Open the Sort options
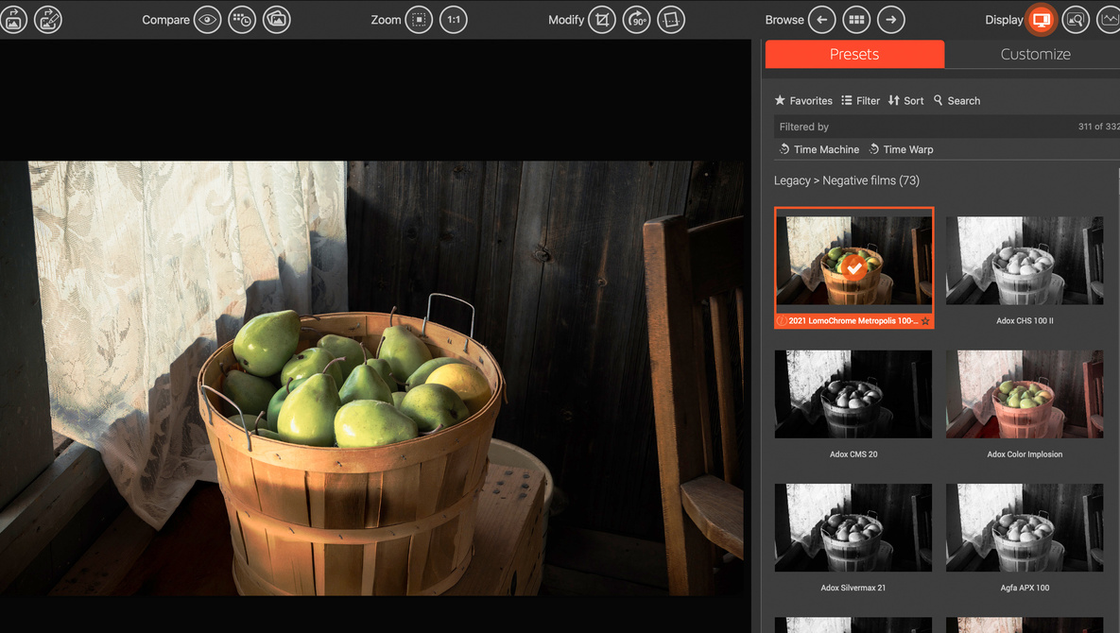The image size is (1120, 633). (905, 101)
